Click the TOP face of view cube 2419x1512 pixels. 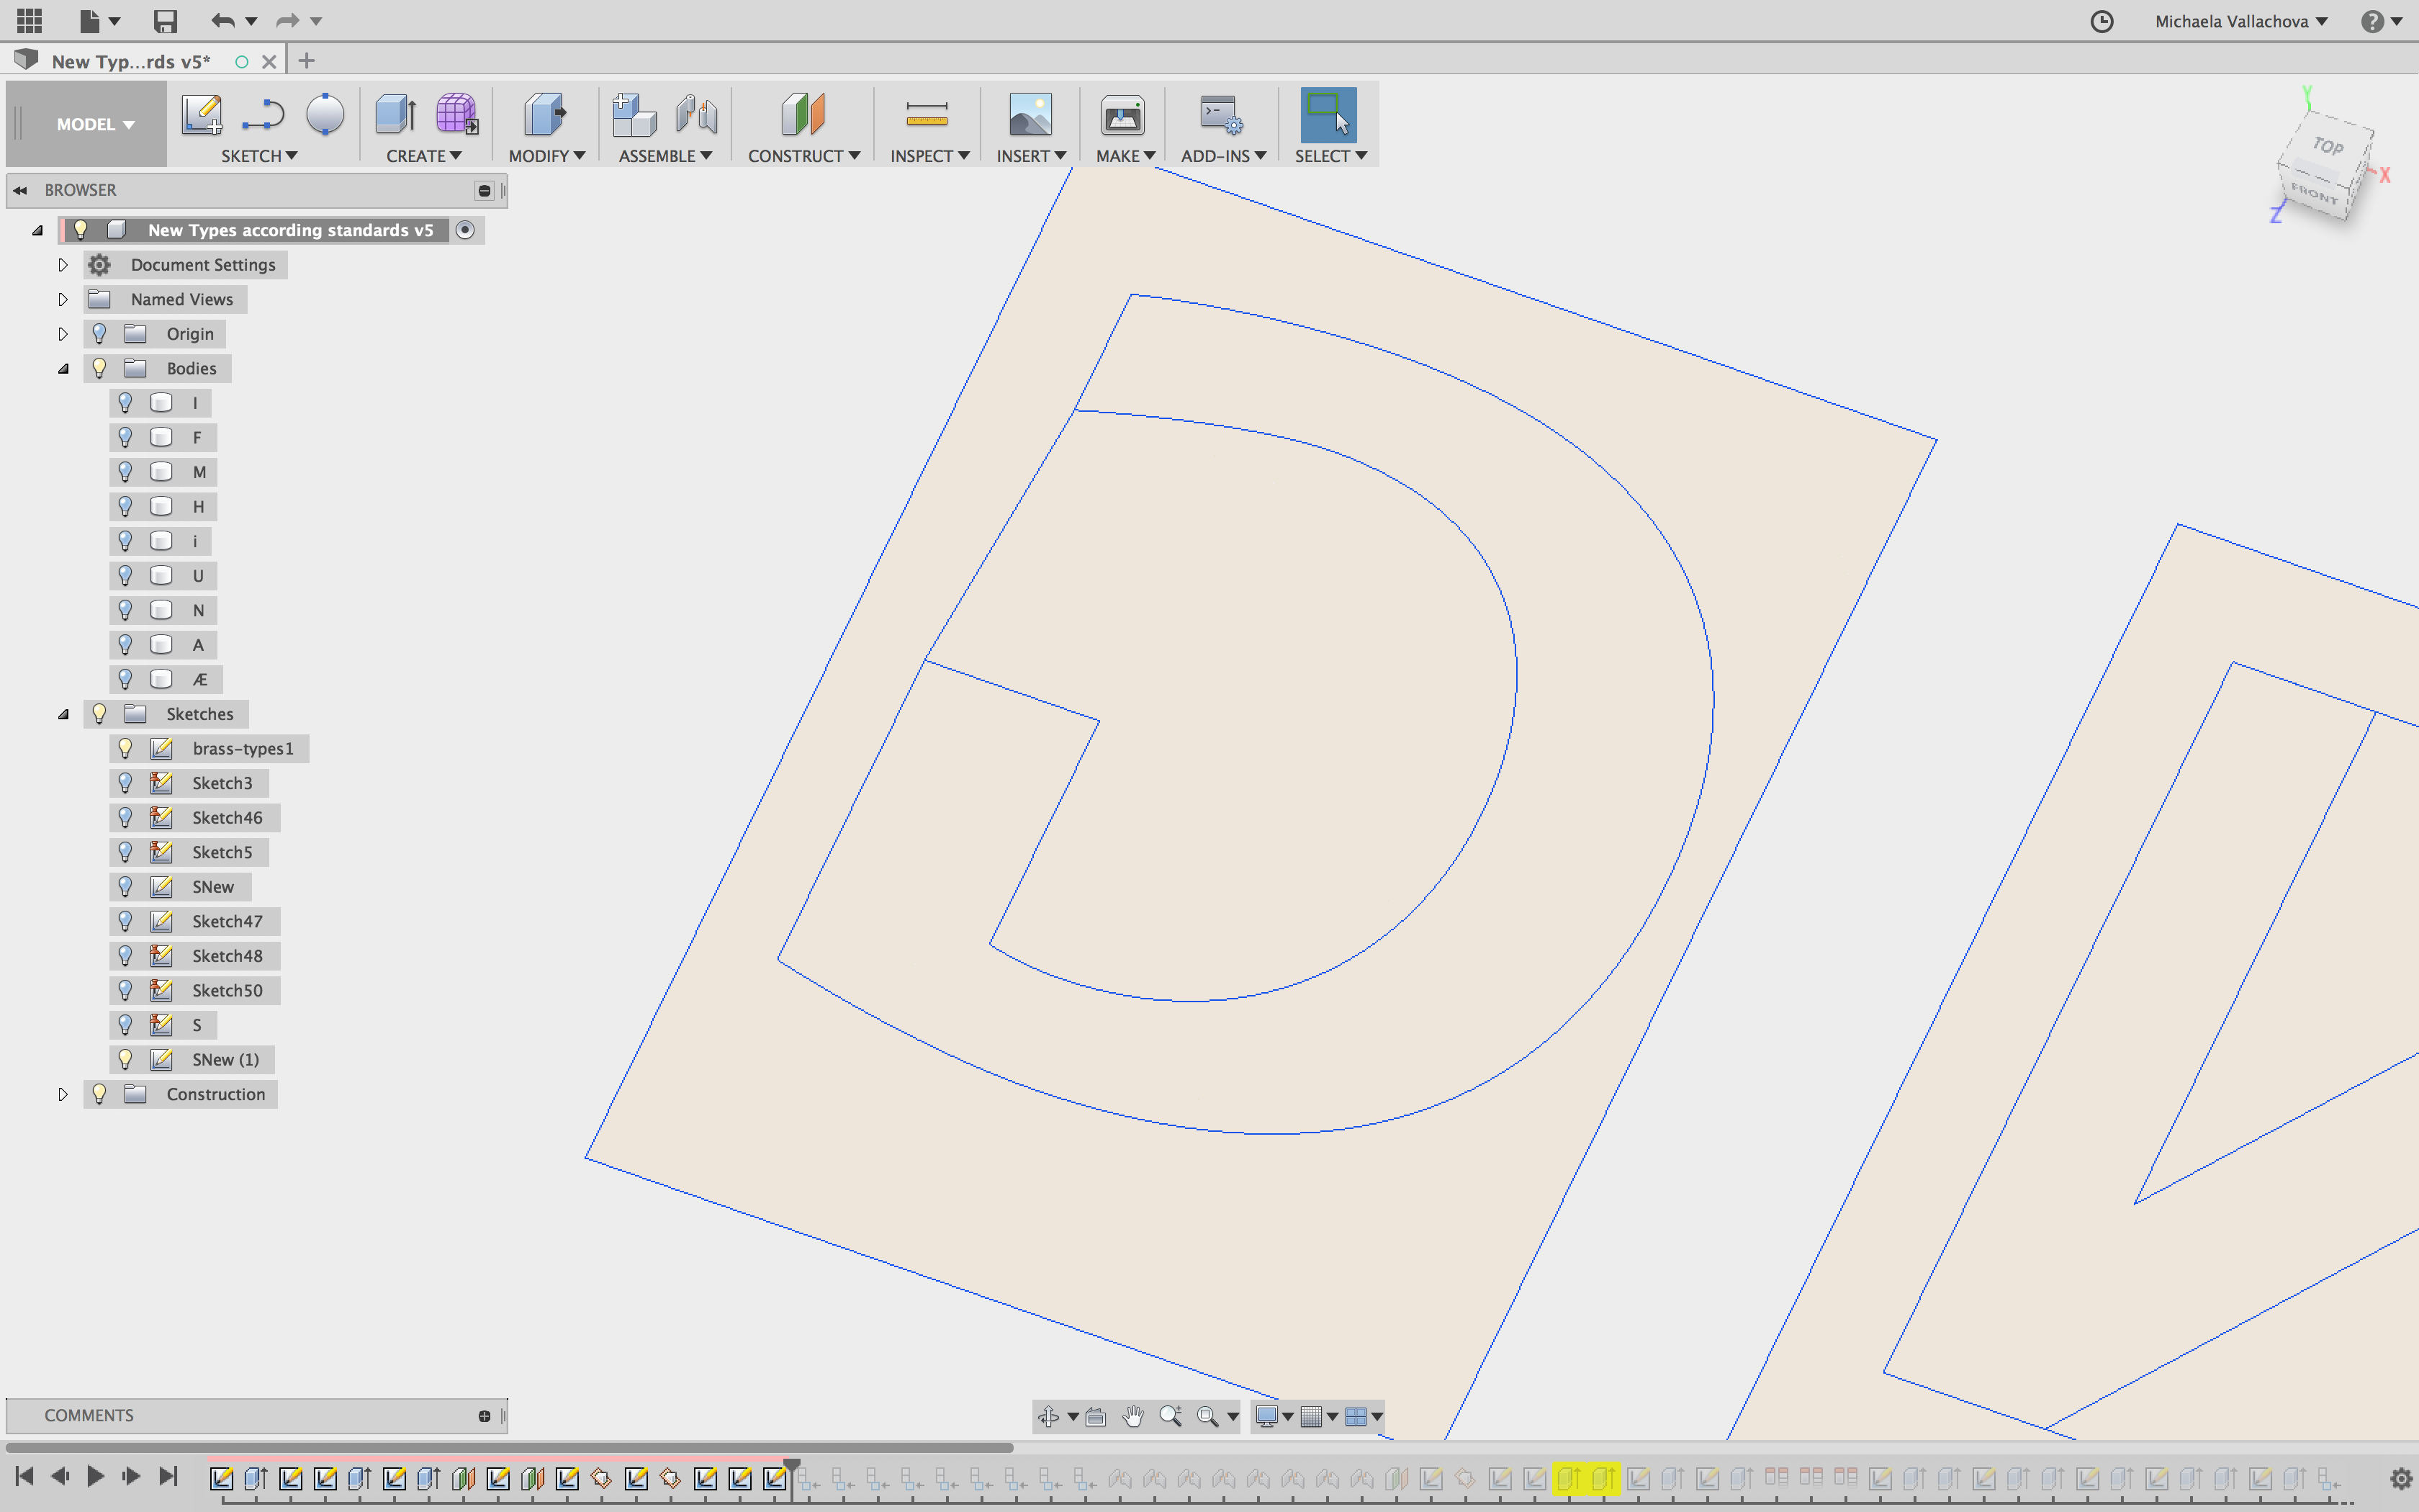(2329, 146)
